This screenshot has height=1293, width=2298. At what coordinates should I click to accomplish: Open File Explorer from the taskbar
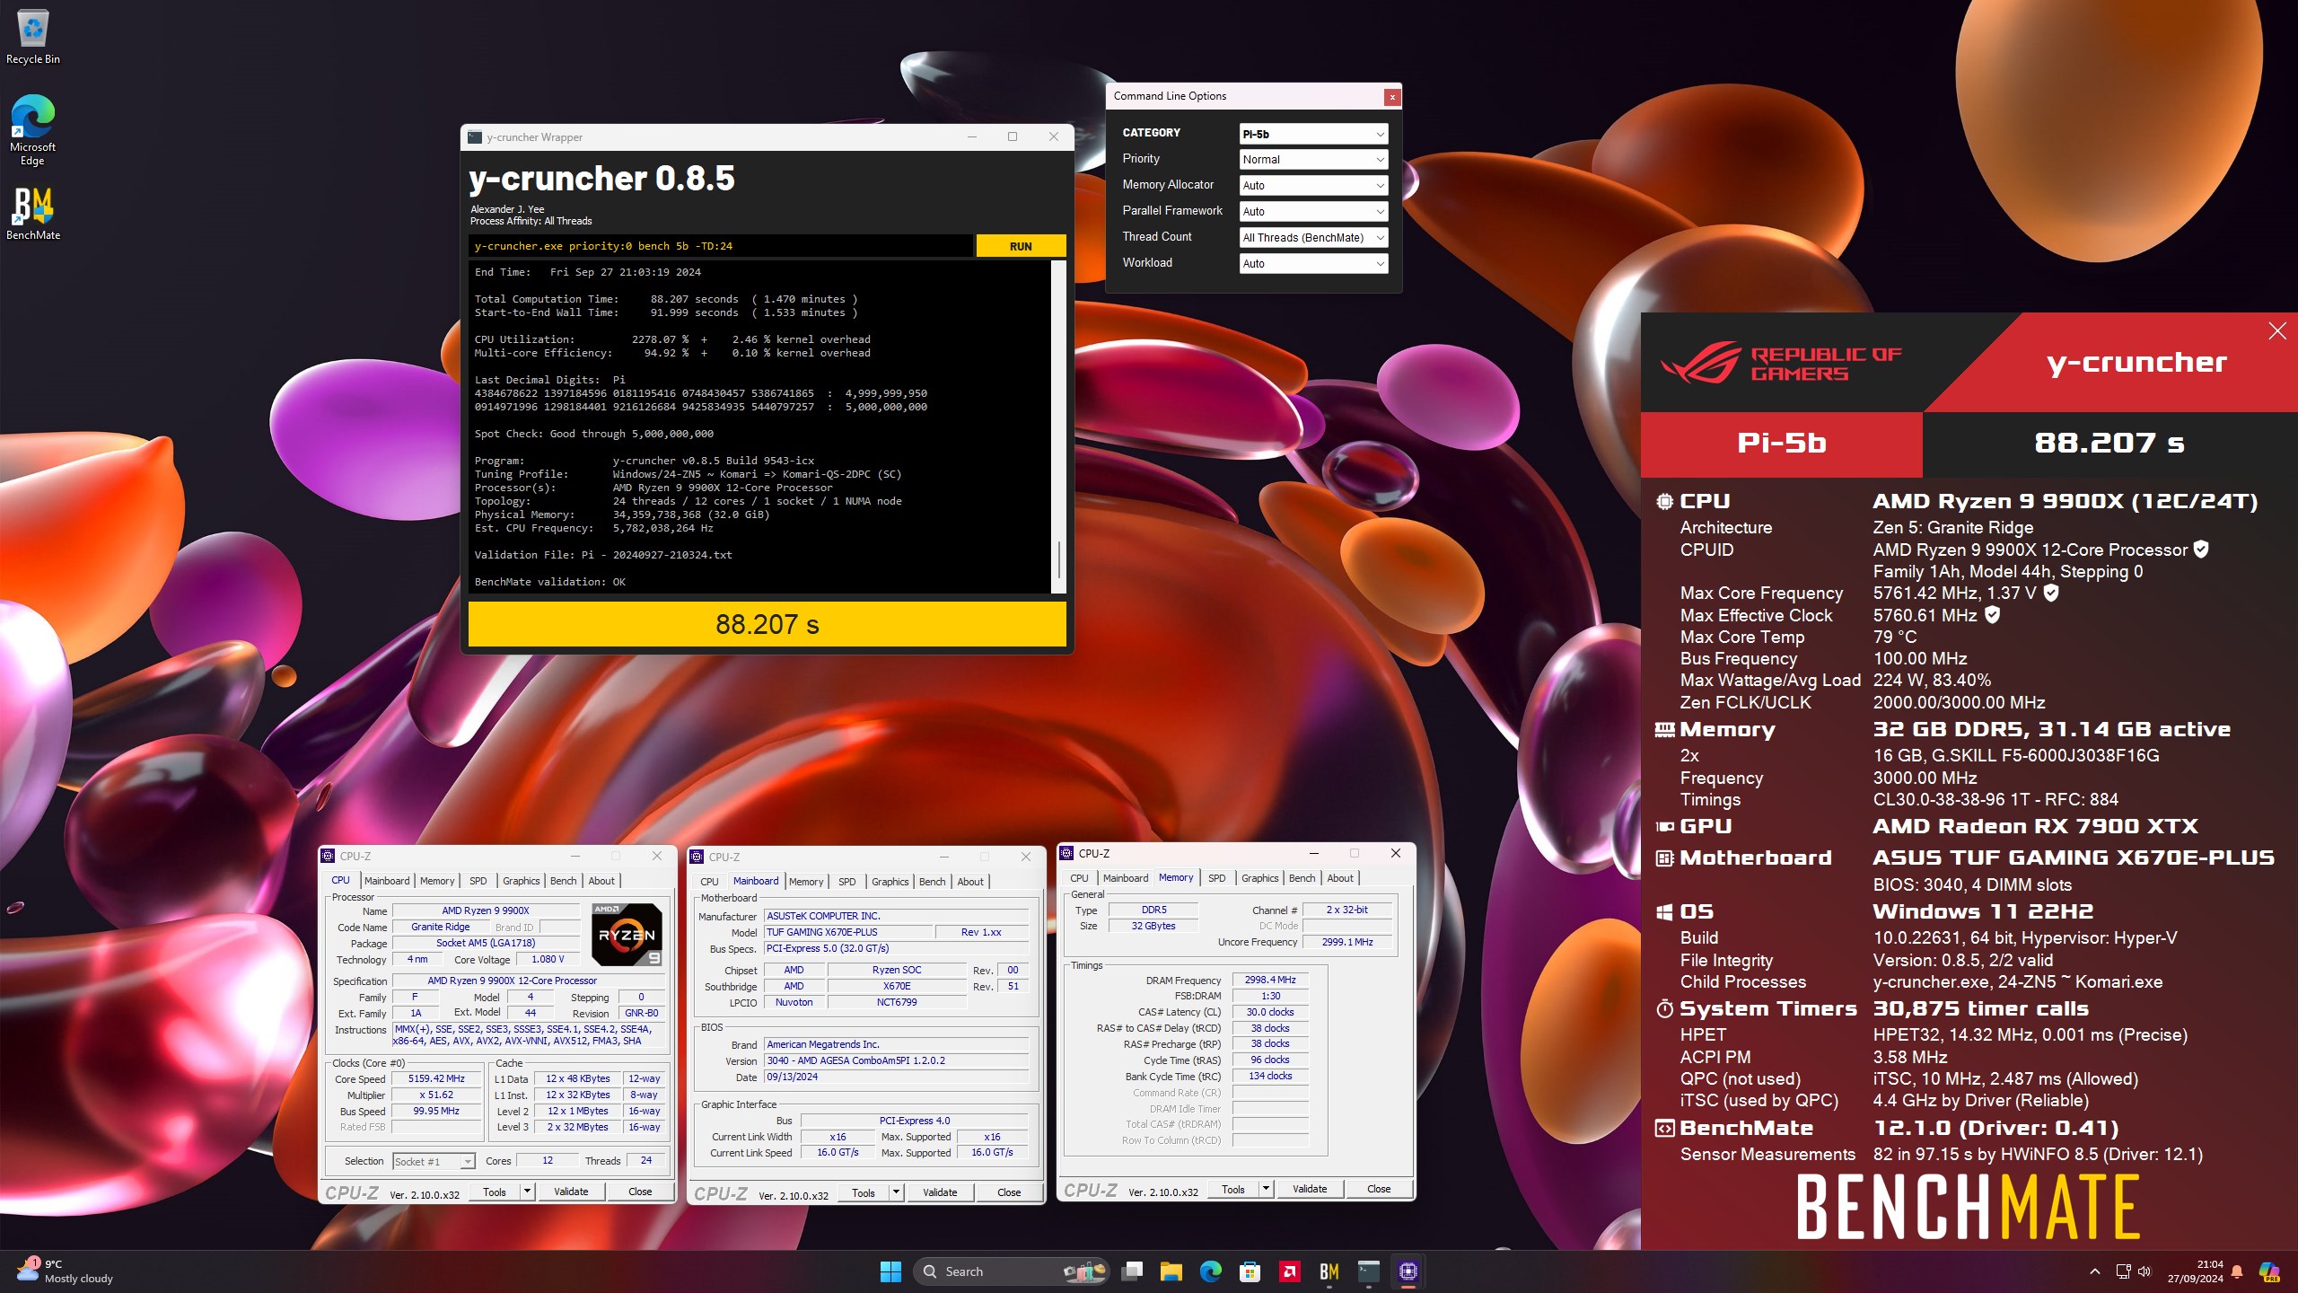point(1171,1271)
